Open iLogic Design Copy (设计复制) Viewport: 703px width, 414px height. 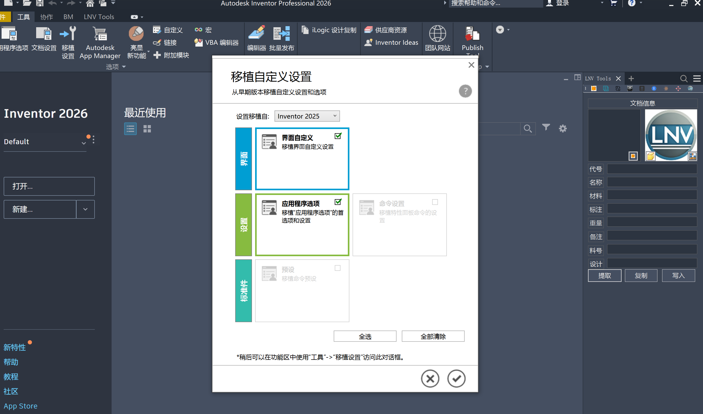pyautogui.click(x=329, y=30)
